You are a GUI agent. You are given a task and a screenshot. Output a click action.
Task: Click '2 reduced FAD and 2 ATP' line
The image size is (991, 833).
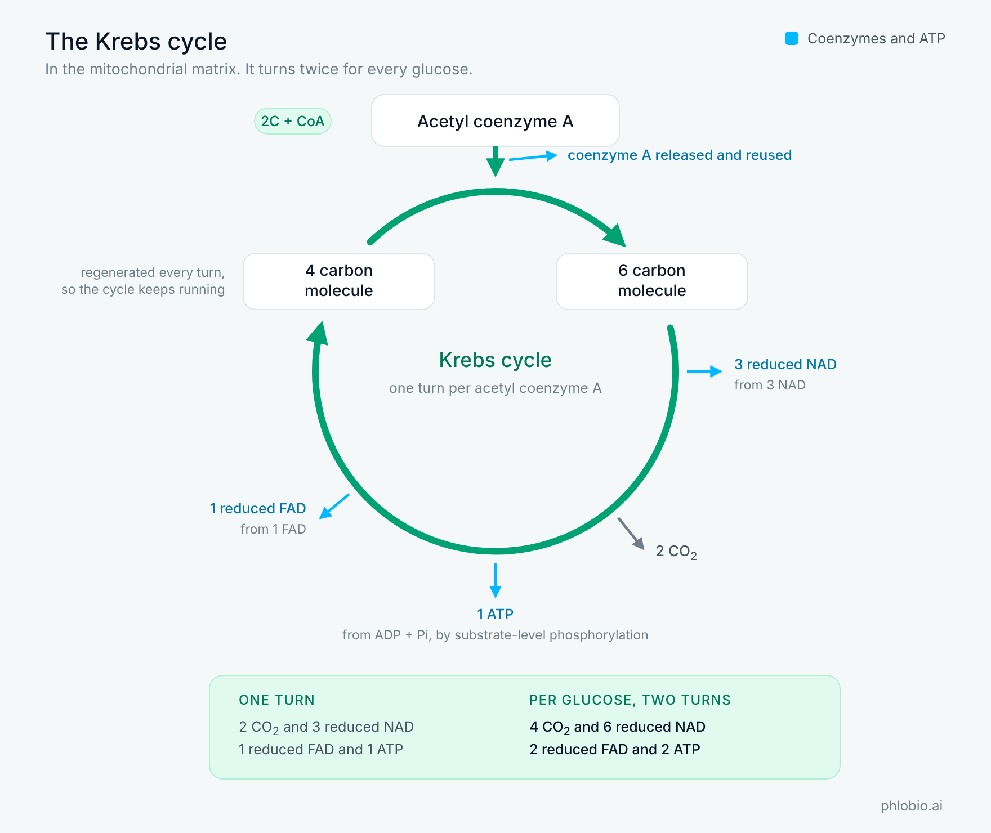pos(615,749)
